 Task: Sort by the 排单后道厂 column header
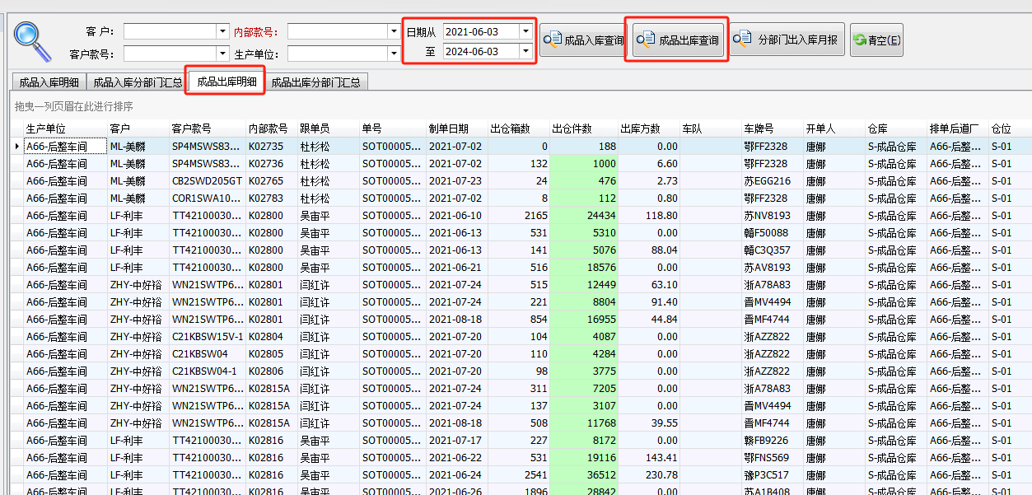[x=958, y=128]
